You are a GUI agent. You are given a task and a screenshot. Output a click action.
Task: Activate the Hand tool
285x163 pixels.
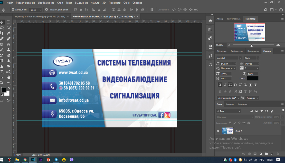point(8,77)
